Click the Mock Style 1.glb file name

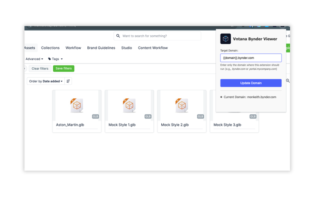[122, 125]
